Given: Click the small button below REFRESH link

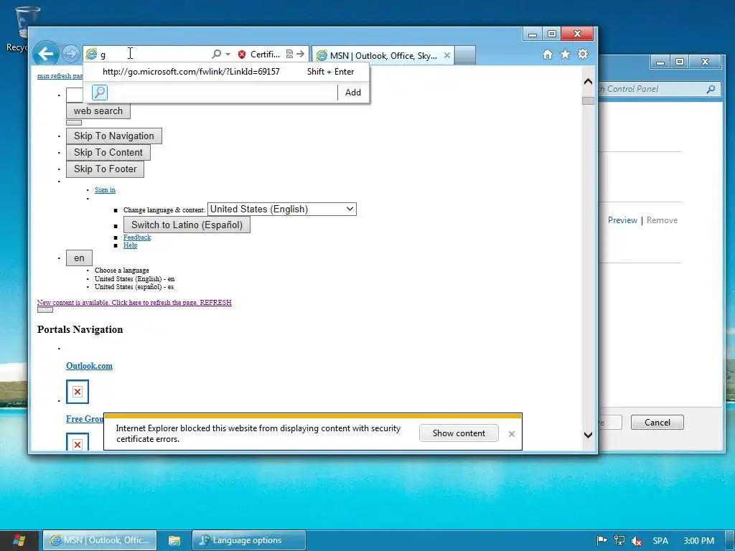Looking at the screenshot, I should coord(45,310).
